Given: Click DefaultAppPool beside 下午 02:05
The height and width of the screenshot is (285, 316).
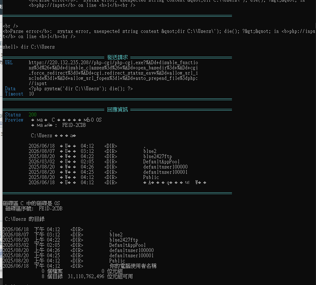Looking at the screenshot, I should click(x=127, y=245).
